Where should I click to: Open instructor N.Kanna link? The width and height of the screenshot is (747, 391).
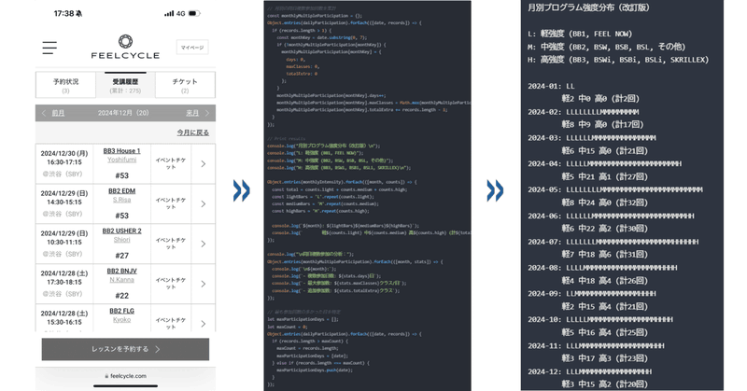[x=122, y=280]
